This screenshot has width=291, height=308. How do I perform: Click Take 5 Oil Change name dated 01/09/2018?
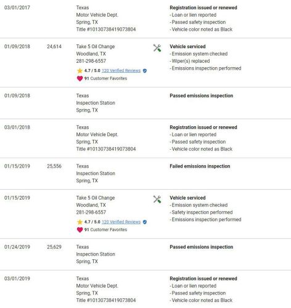click(96, 46)
